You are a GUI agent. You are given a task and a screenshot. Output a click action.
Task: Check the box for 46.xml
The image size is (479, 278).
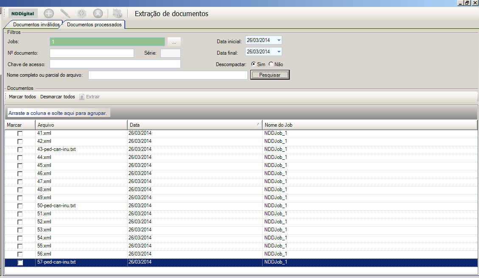point(20,174)
